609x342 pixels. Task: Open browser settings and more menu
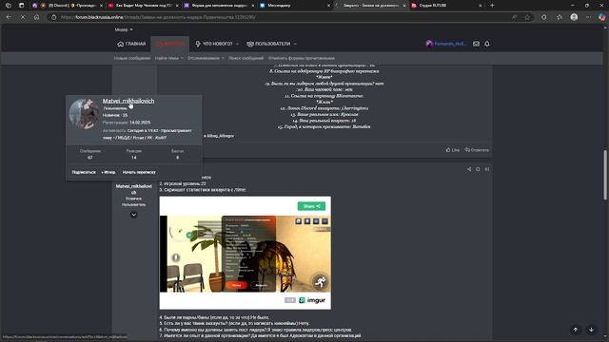588,17
